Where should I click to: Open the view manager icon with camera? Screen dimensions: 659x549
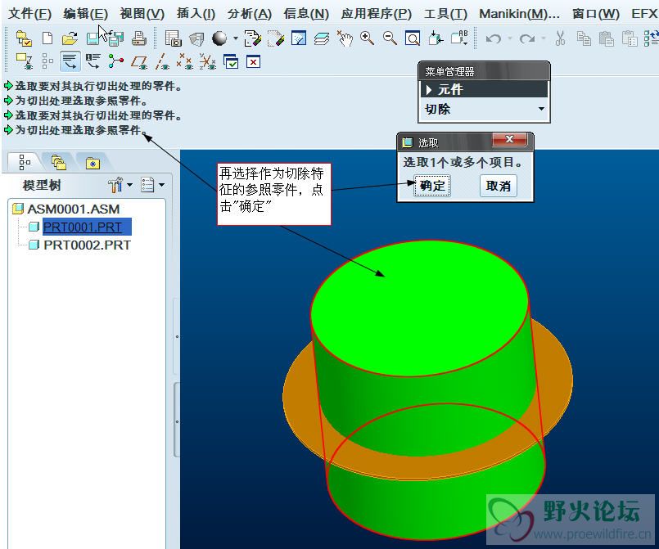coord(174,38)
